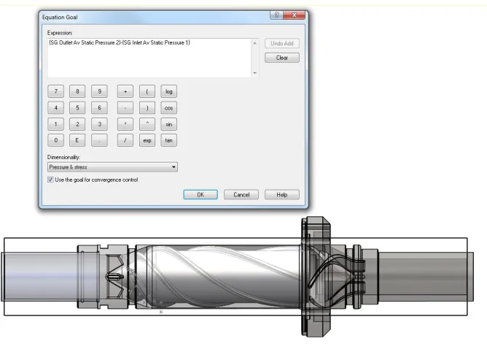
Task: Click the 5 digit button
Action: (78, 108)
